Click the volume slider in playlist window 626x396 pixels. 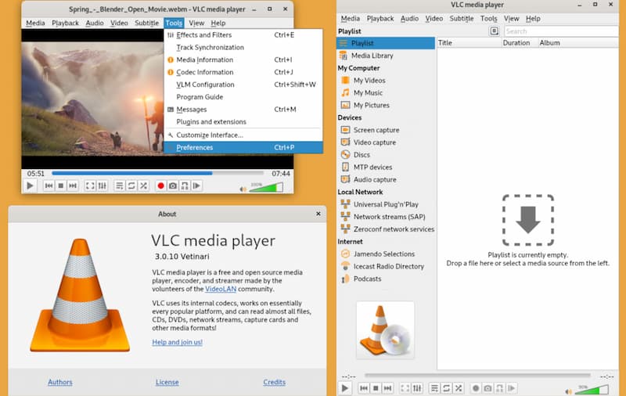[x=592, y=389]
